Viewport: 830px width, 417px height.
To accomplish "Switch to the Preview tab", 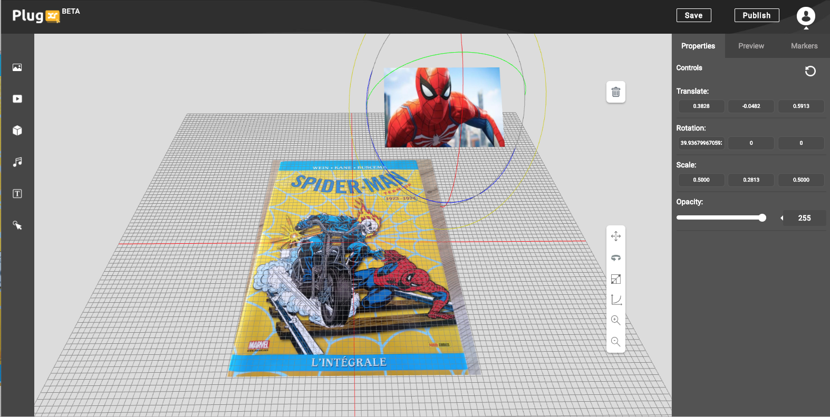I will click(x=751, y=46).
